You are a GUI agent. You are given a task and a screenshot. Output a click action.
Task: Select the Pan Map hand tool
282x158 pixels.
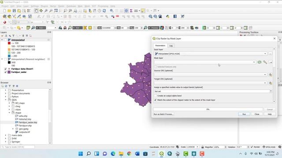click(x=36, y=11)
